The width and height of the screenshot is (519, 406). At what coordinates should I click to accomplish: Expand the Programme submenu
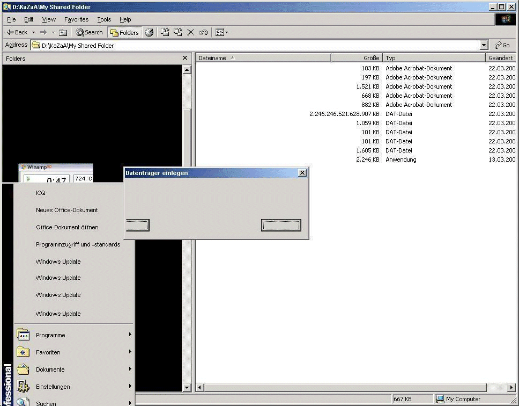coord(50,335)
